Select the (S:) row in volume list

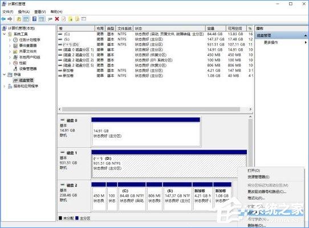(x=155, y=39)
